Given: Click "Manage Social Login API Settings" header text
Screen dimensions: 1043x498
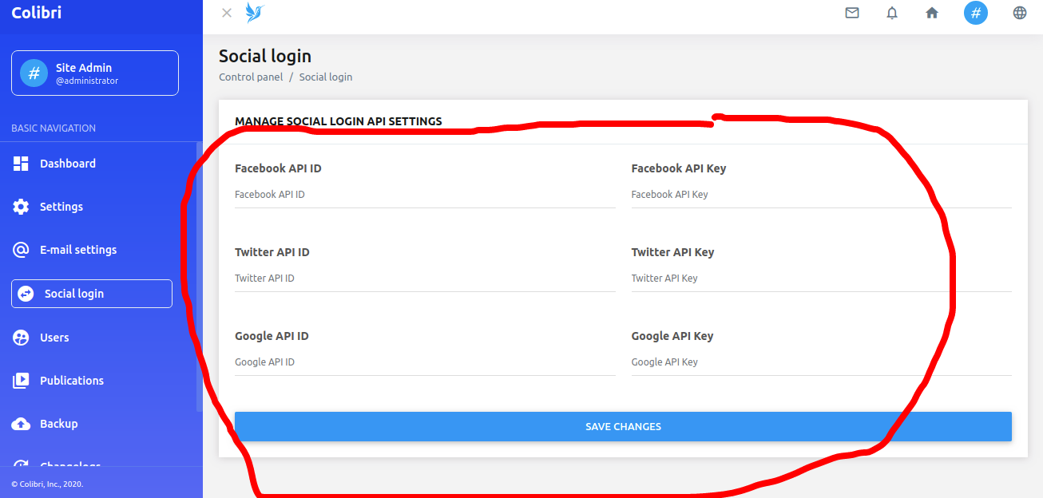Looking at the screenshot, I should point(339,121).
